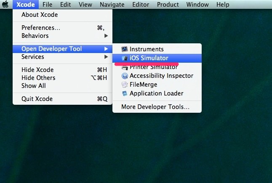This screenshot has height=183, width=272.
Task: Click the Printer Simulator printer icon
Action: click(x=125, y=68)
